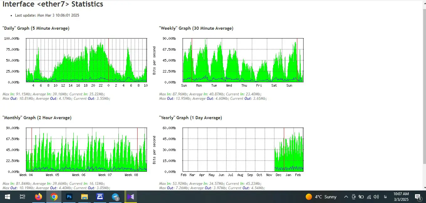This screenshot has width=426, height=203.
Task: Click the page's vertical scrollbar down arrow
Action: (424, 188)
